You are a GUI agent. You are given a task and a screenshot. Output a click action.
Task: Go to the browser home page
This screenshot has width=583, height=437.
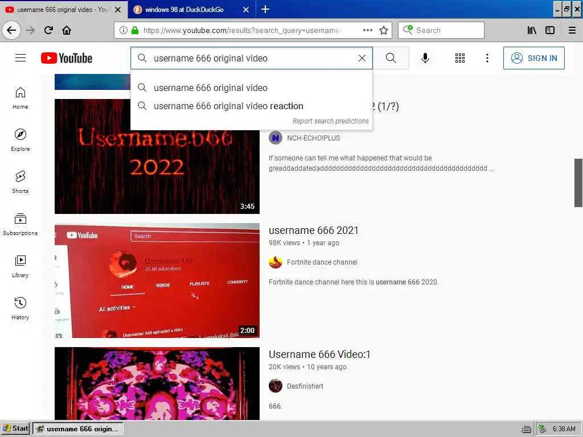pos(67,30)
